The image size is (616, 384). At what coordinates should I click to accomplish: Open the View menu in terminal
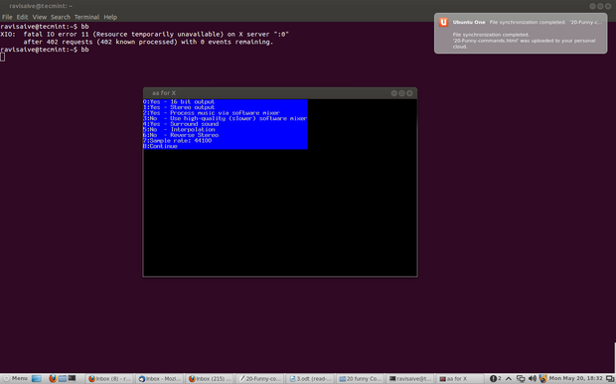(40, 17)
